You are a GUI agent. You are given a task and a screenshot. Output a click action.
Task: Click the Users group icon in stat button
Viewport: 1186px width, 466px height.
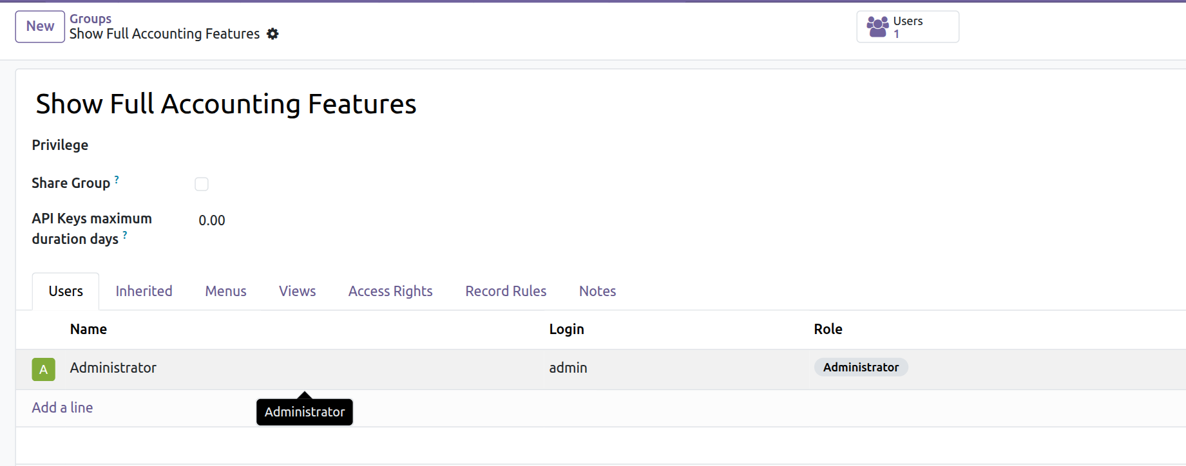[877, 27]
